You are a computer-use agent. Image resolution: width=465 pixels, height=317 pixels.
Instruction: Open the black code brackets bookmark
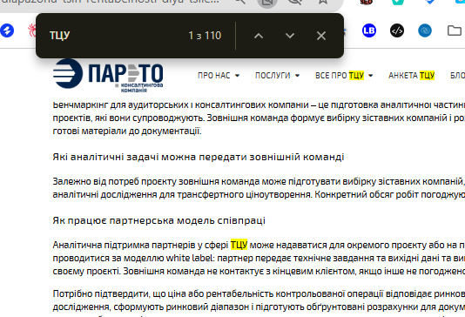(x=397, y=30)
